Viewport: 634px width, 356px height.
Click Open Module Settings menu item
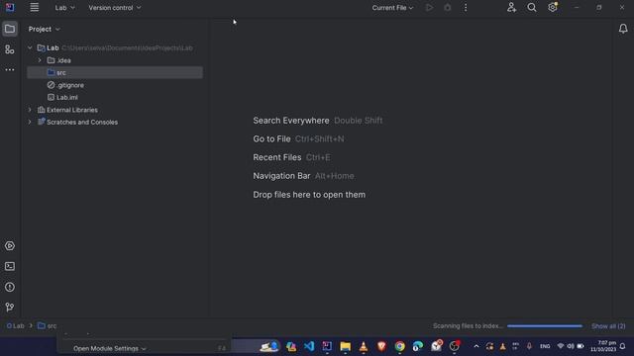pos(145,348)
